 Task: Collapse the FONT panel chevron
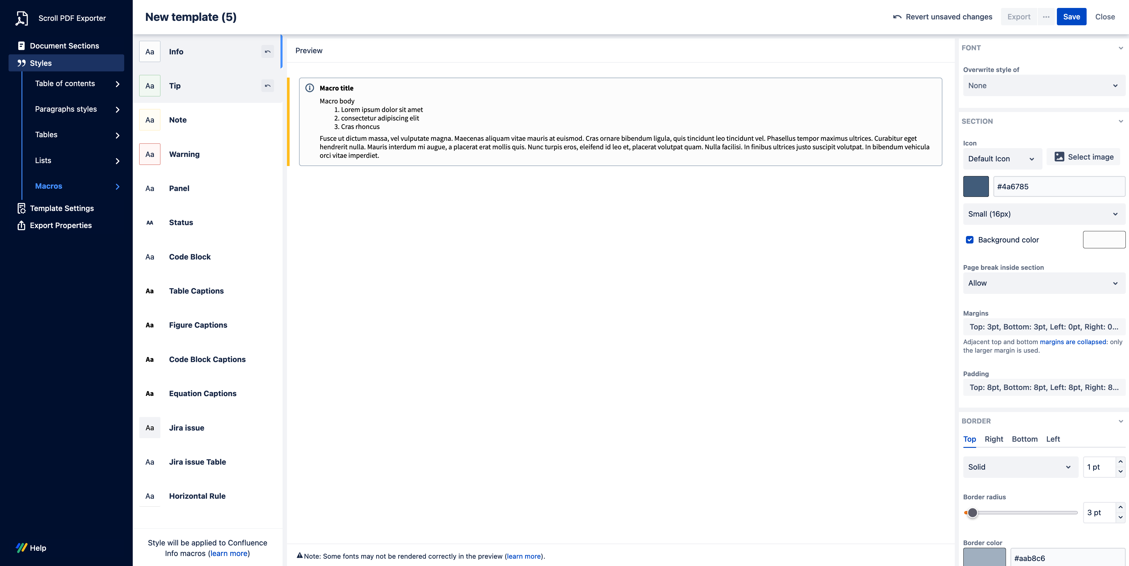coord(1121,48)
